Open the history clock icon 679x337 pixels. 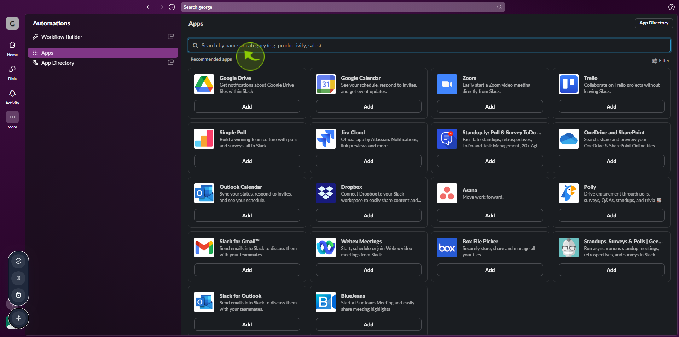coord(172,7)
